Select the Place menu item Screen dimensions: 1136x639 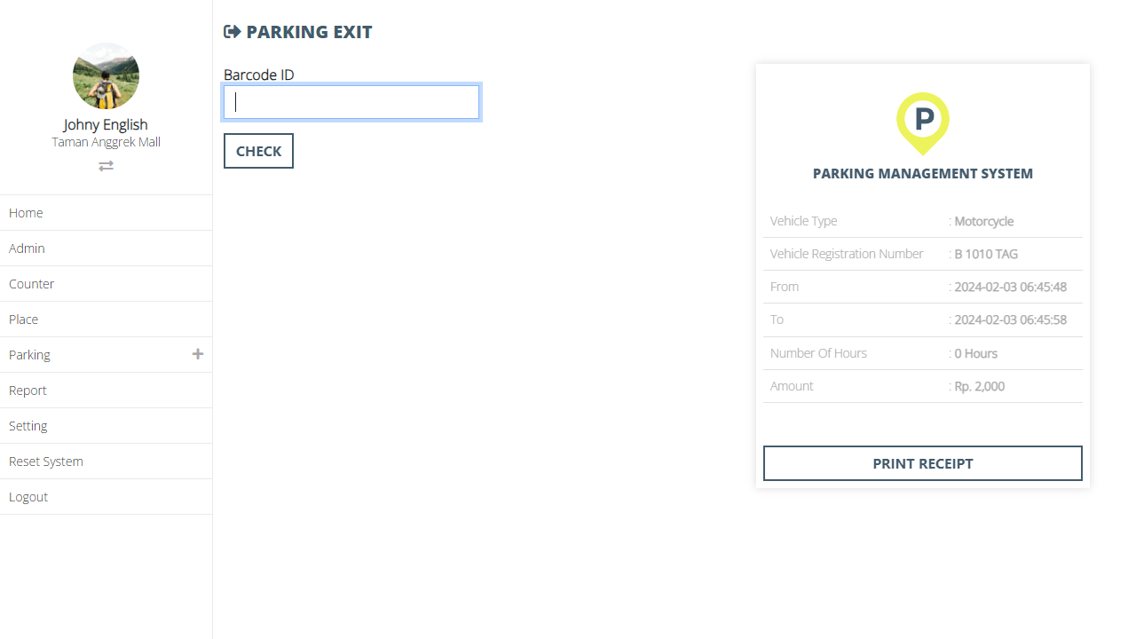[x=24, y=319]
